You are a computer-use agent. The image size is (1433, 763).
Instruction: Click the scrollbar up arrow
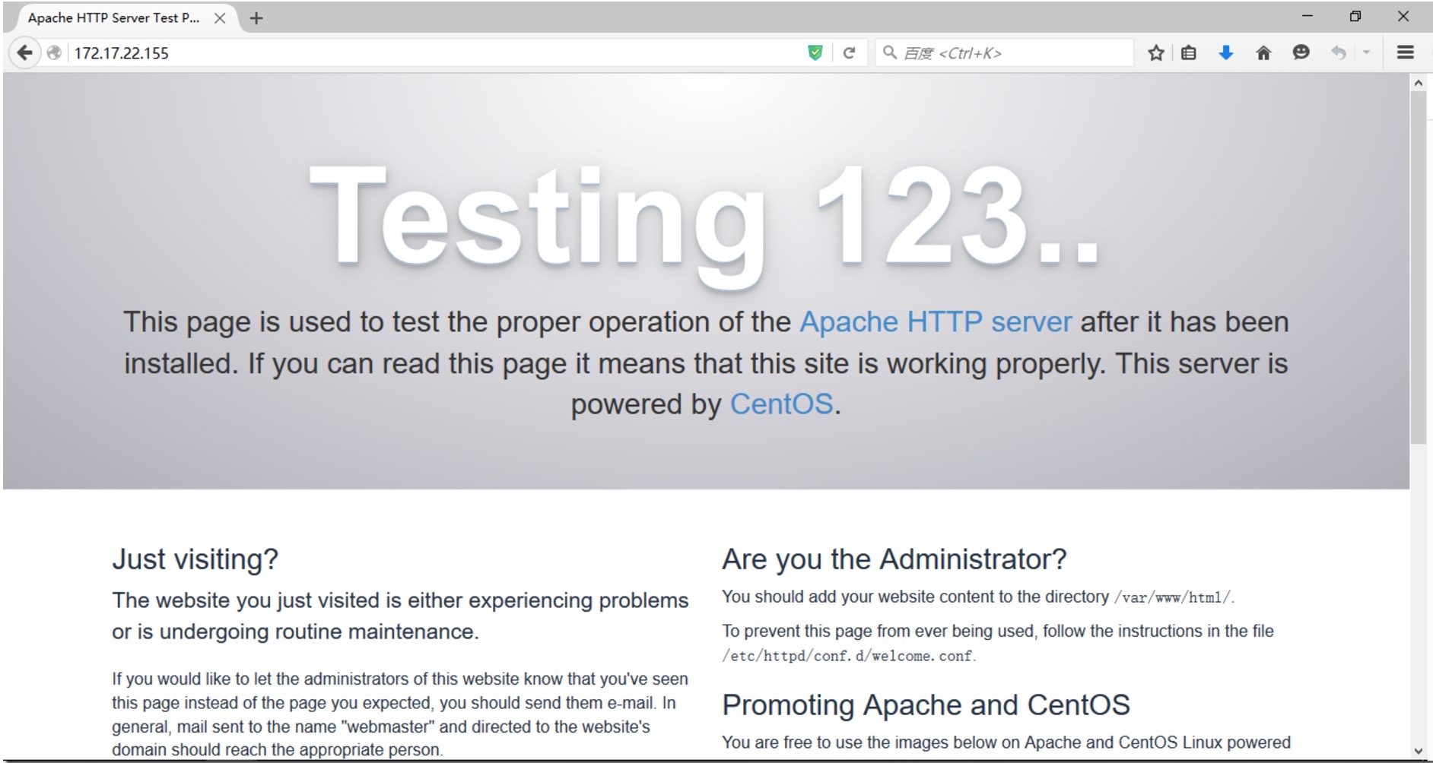[x=1418, y=82]
